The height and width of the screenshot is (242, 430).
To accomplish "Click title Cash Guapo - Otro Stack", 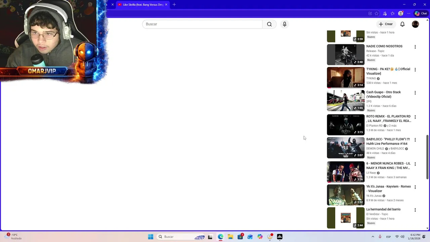I will [384, 94].
